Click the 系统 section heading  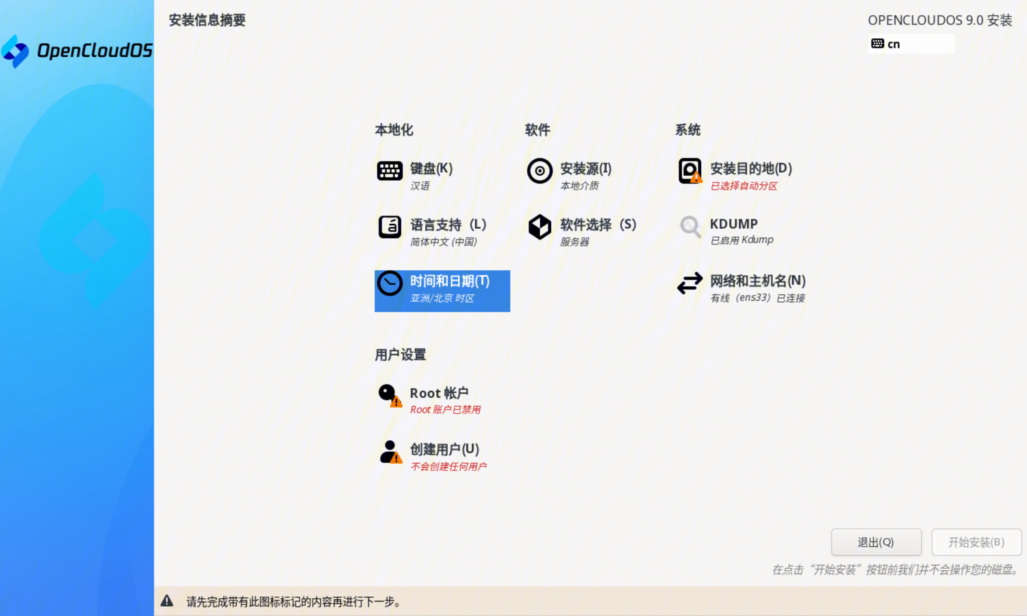(687, 129)
